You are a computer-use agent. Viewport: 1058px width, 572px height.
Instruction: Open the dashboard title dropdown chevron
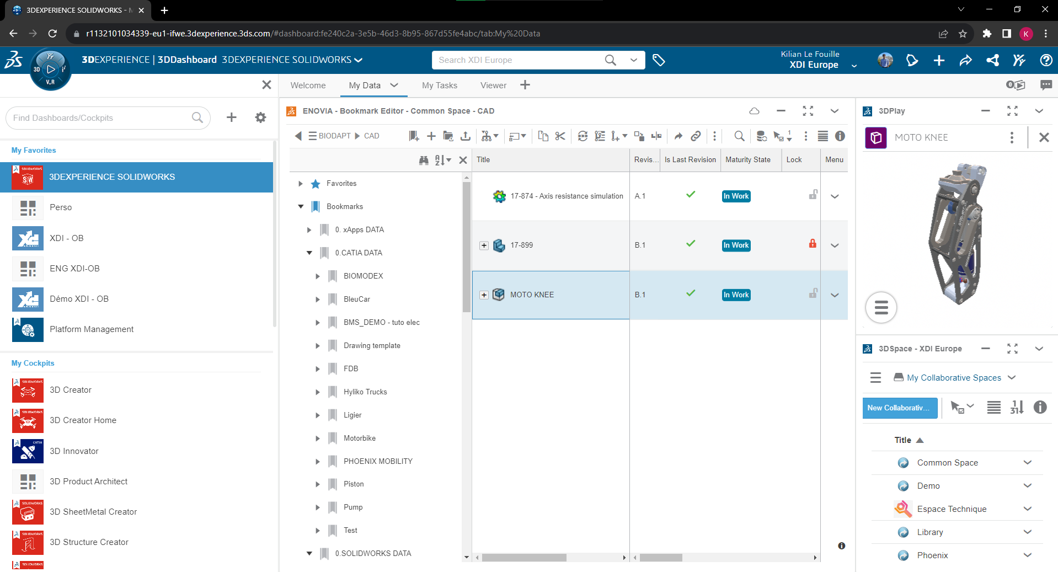359,60
